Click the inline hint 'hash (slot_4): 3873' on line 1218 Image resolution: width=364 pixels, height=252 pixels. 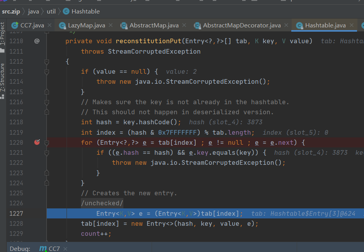pos(226,122)
